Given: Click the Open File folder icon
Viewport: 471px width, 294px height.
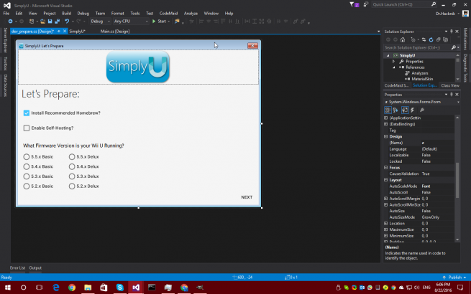Looking at the screenshot, I should (42, 22).
